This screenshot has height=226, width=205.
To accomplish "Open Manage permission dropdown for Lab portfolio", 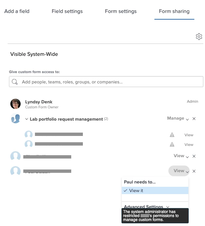I will point(178,118).
